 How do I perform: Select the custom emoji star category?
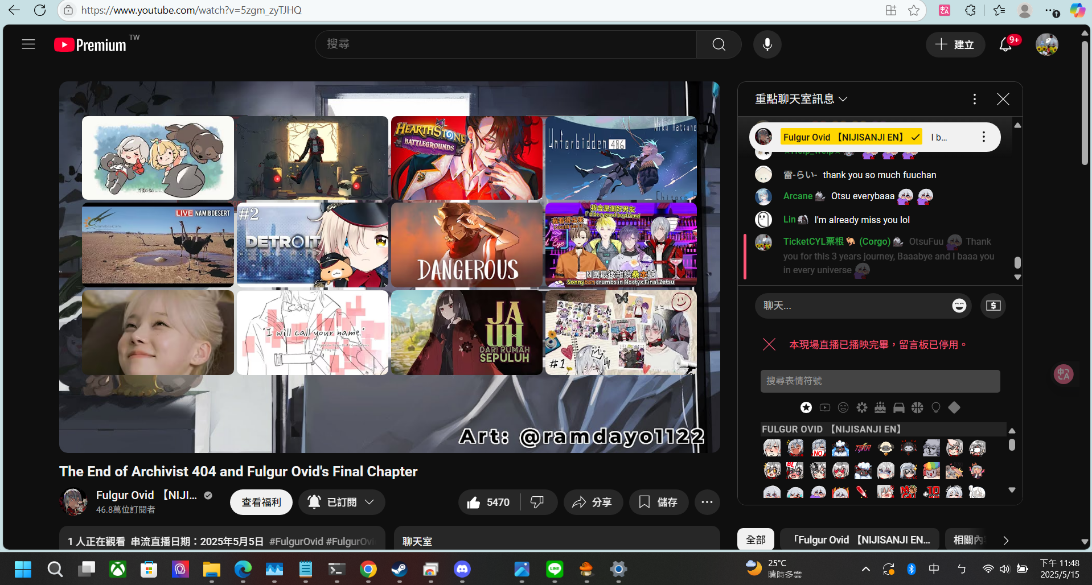(806, 407)
